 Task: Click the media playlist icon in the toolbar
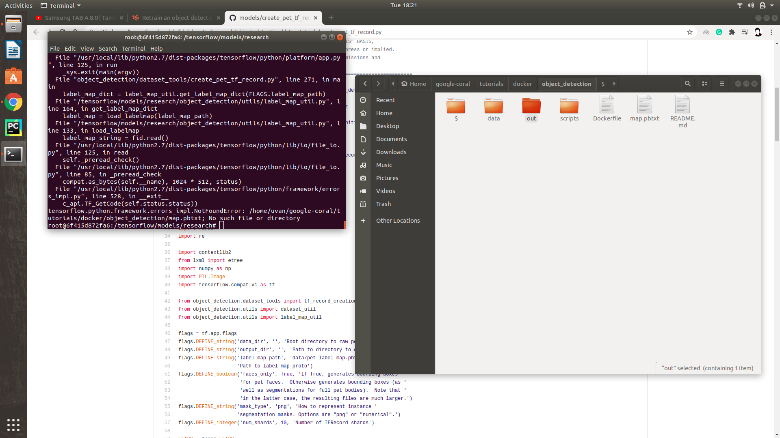click(745, 32)
